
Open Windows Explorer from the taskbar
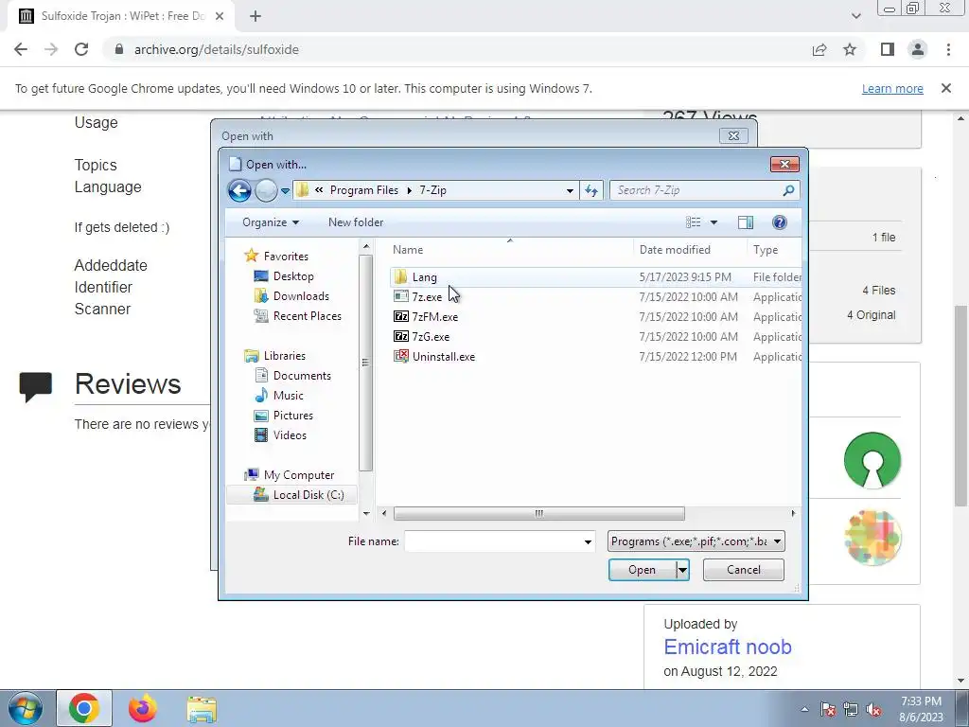202,708
